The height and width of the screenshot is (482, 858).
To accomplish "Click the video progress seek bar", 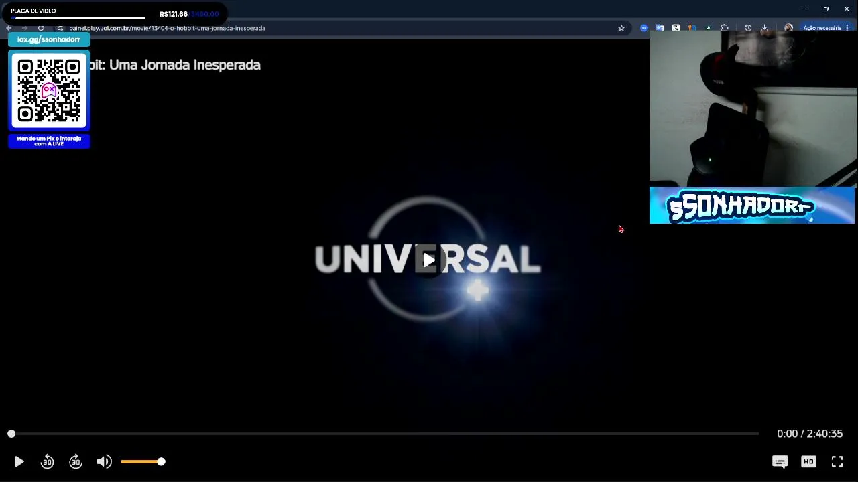I will [384, 434].
